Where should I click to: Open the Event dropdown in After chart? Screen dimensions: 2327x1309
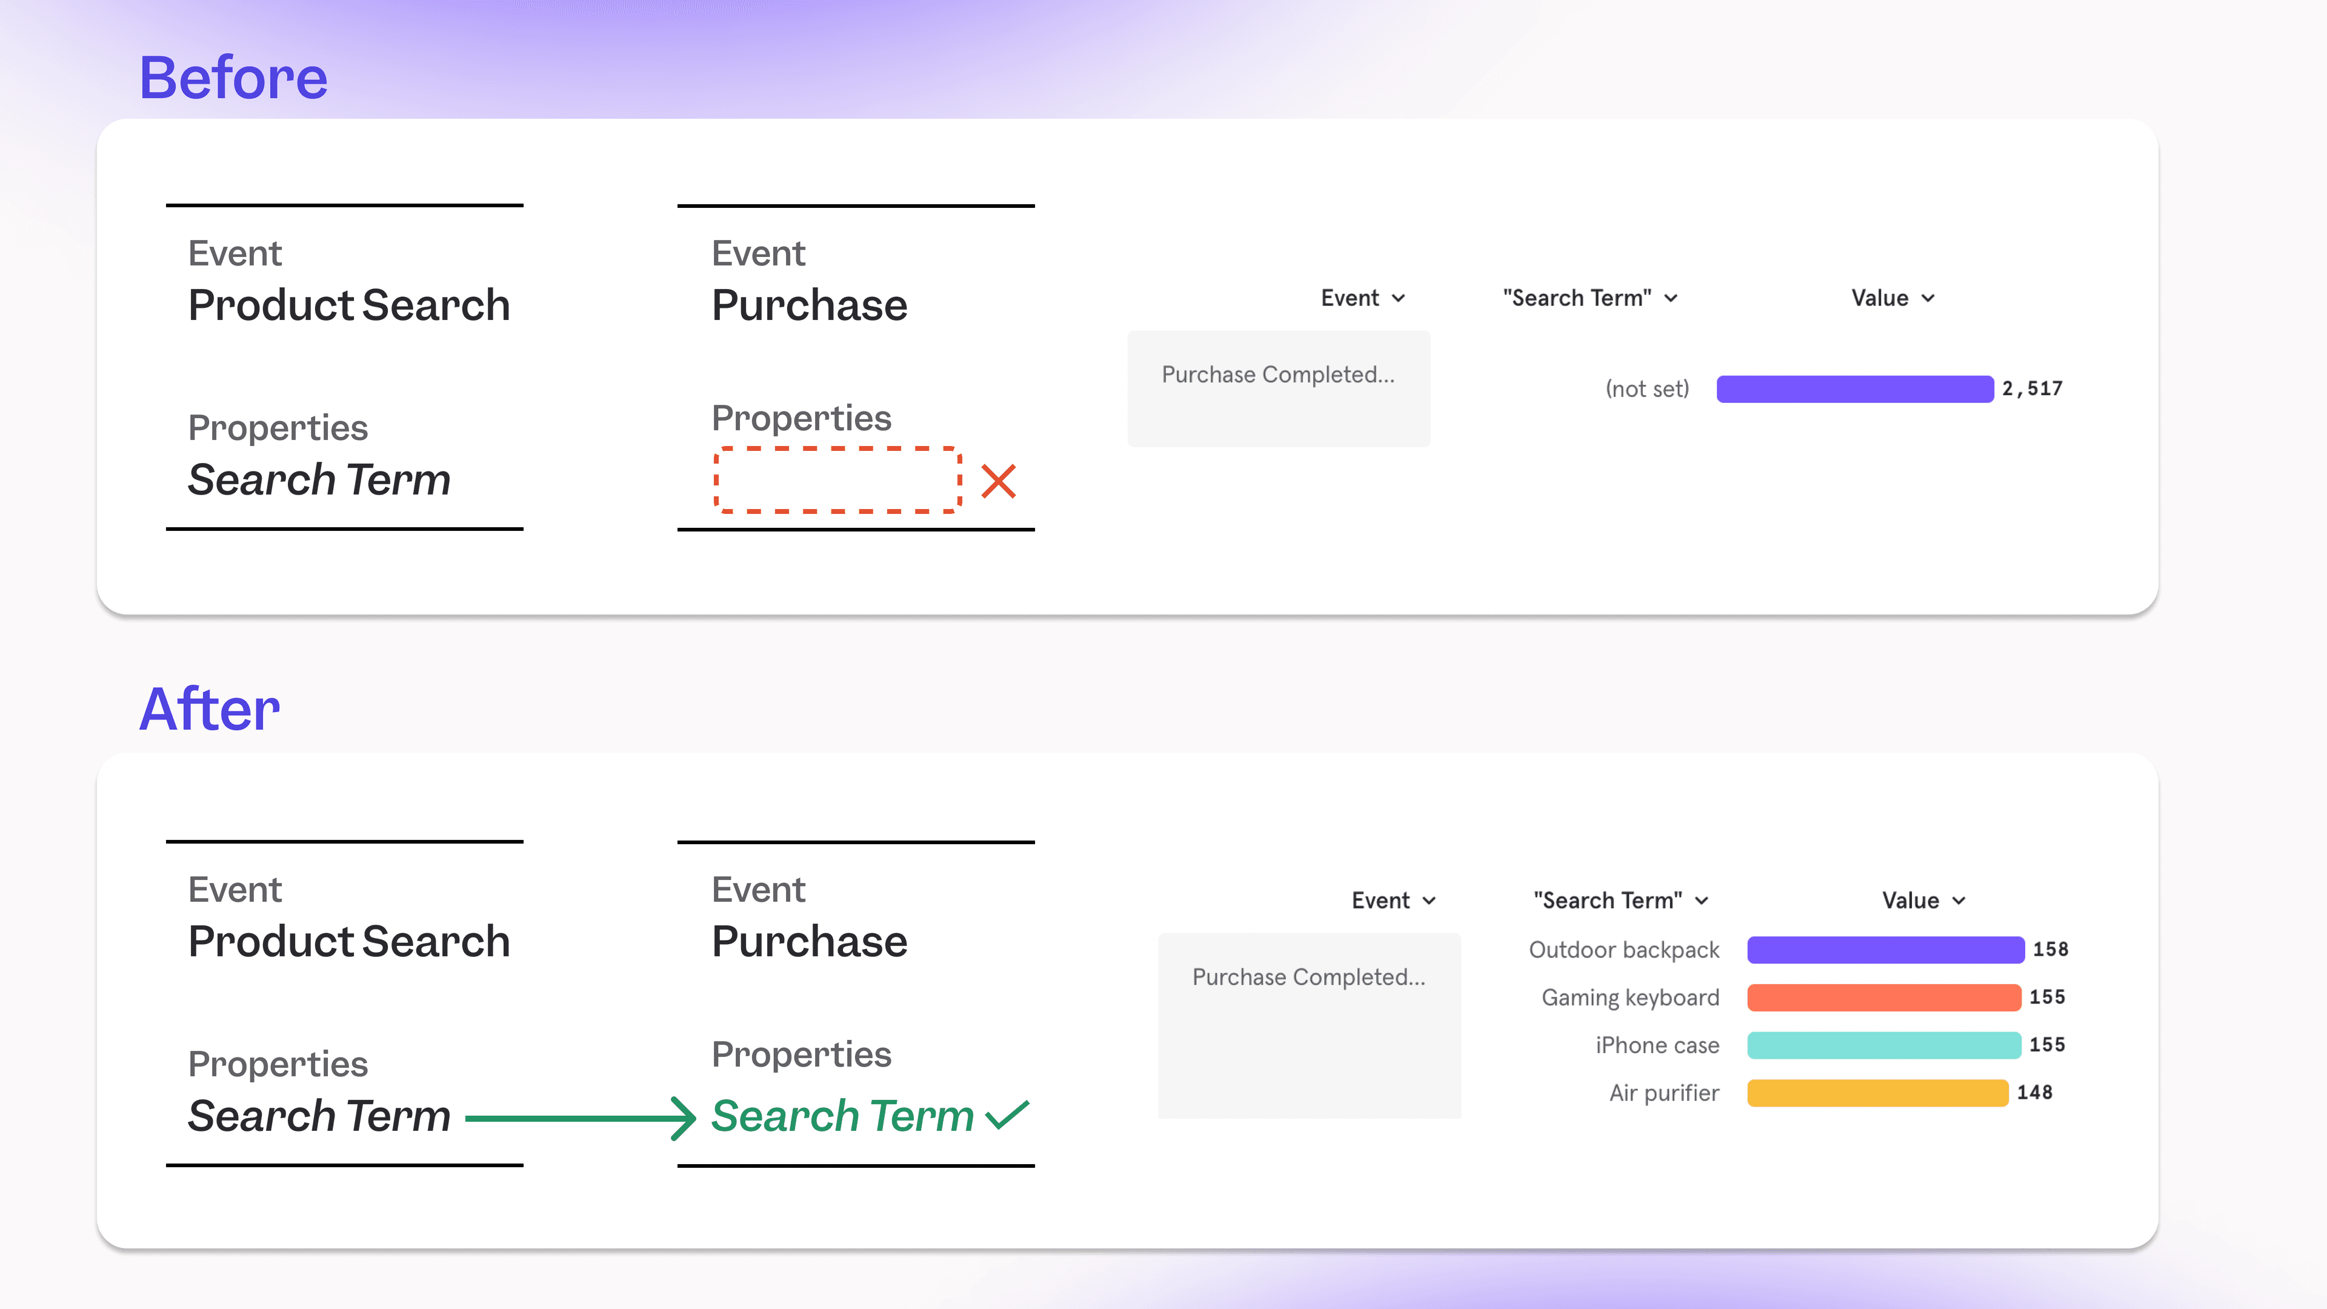pos(1393,901)
